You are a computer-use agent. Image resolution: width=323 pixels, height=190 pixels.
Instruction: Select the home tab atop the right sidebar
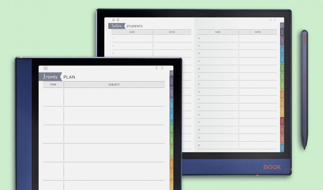coord(282,24)
